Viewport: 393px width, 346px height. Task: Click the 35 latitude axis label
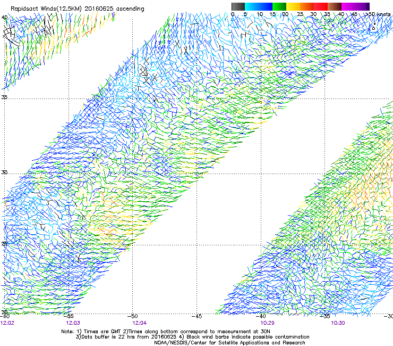pyautogui.click(x=4, y=97)
